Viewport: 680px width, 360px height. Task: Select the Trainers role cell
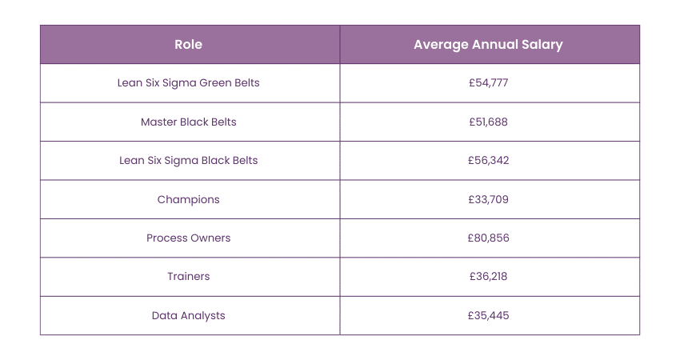pos(188,277)
